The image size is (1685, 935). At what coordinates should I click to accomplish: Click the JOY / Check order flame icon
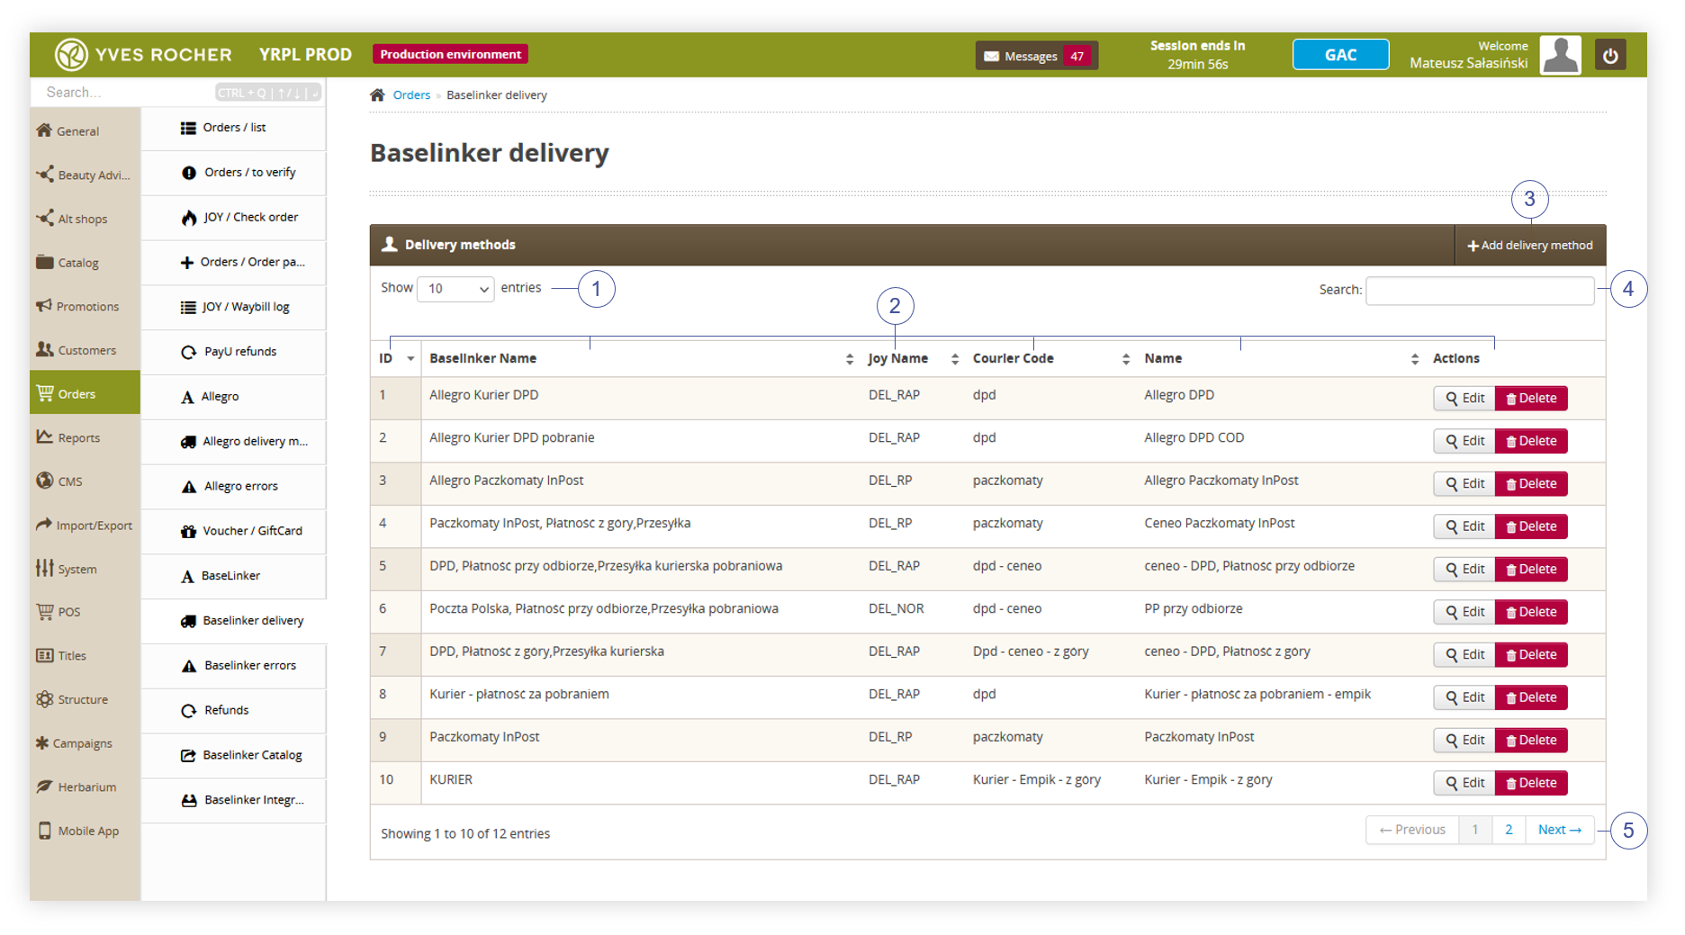coord(189,218)
